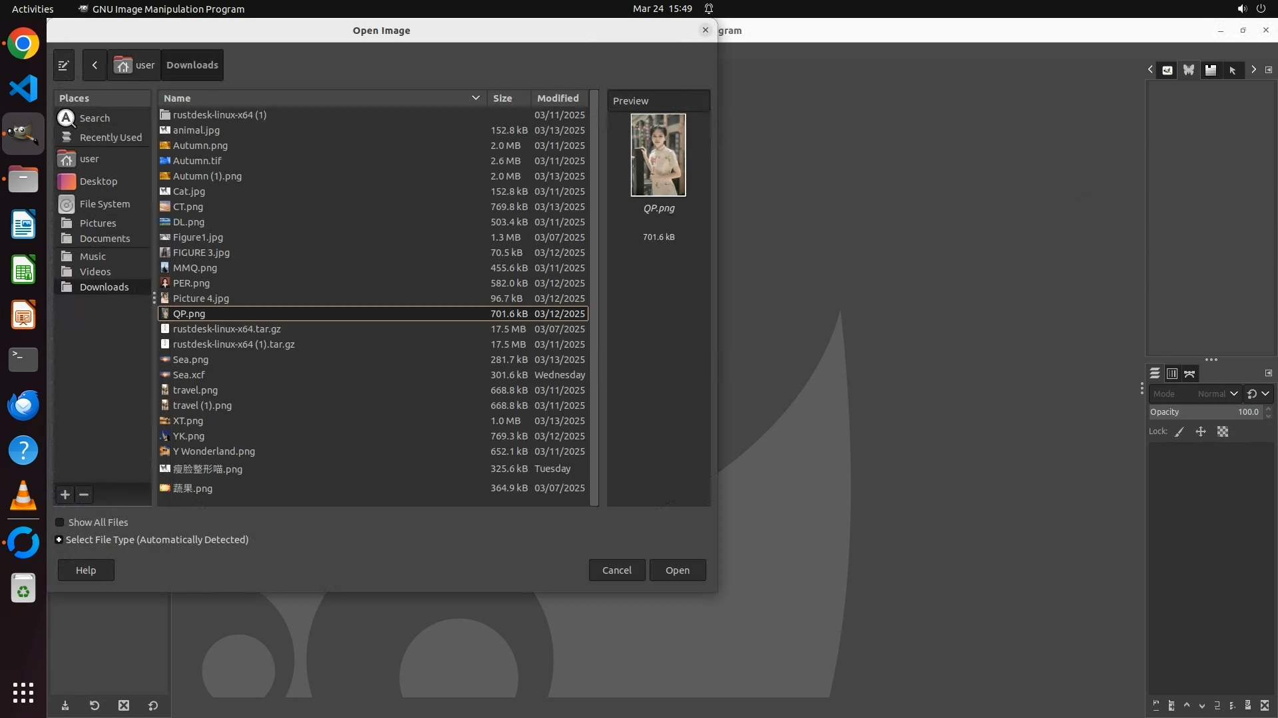1278x718 pixels.
Task: Go back using the path bar arrow
Action: click(95, 65)
